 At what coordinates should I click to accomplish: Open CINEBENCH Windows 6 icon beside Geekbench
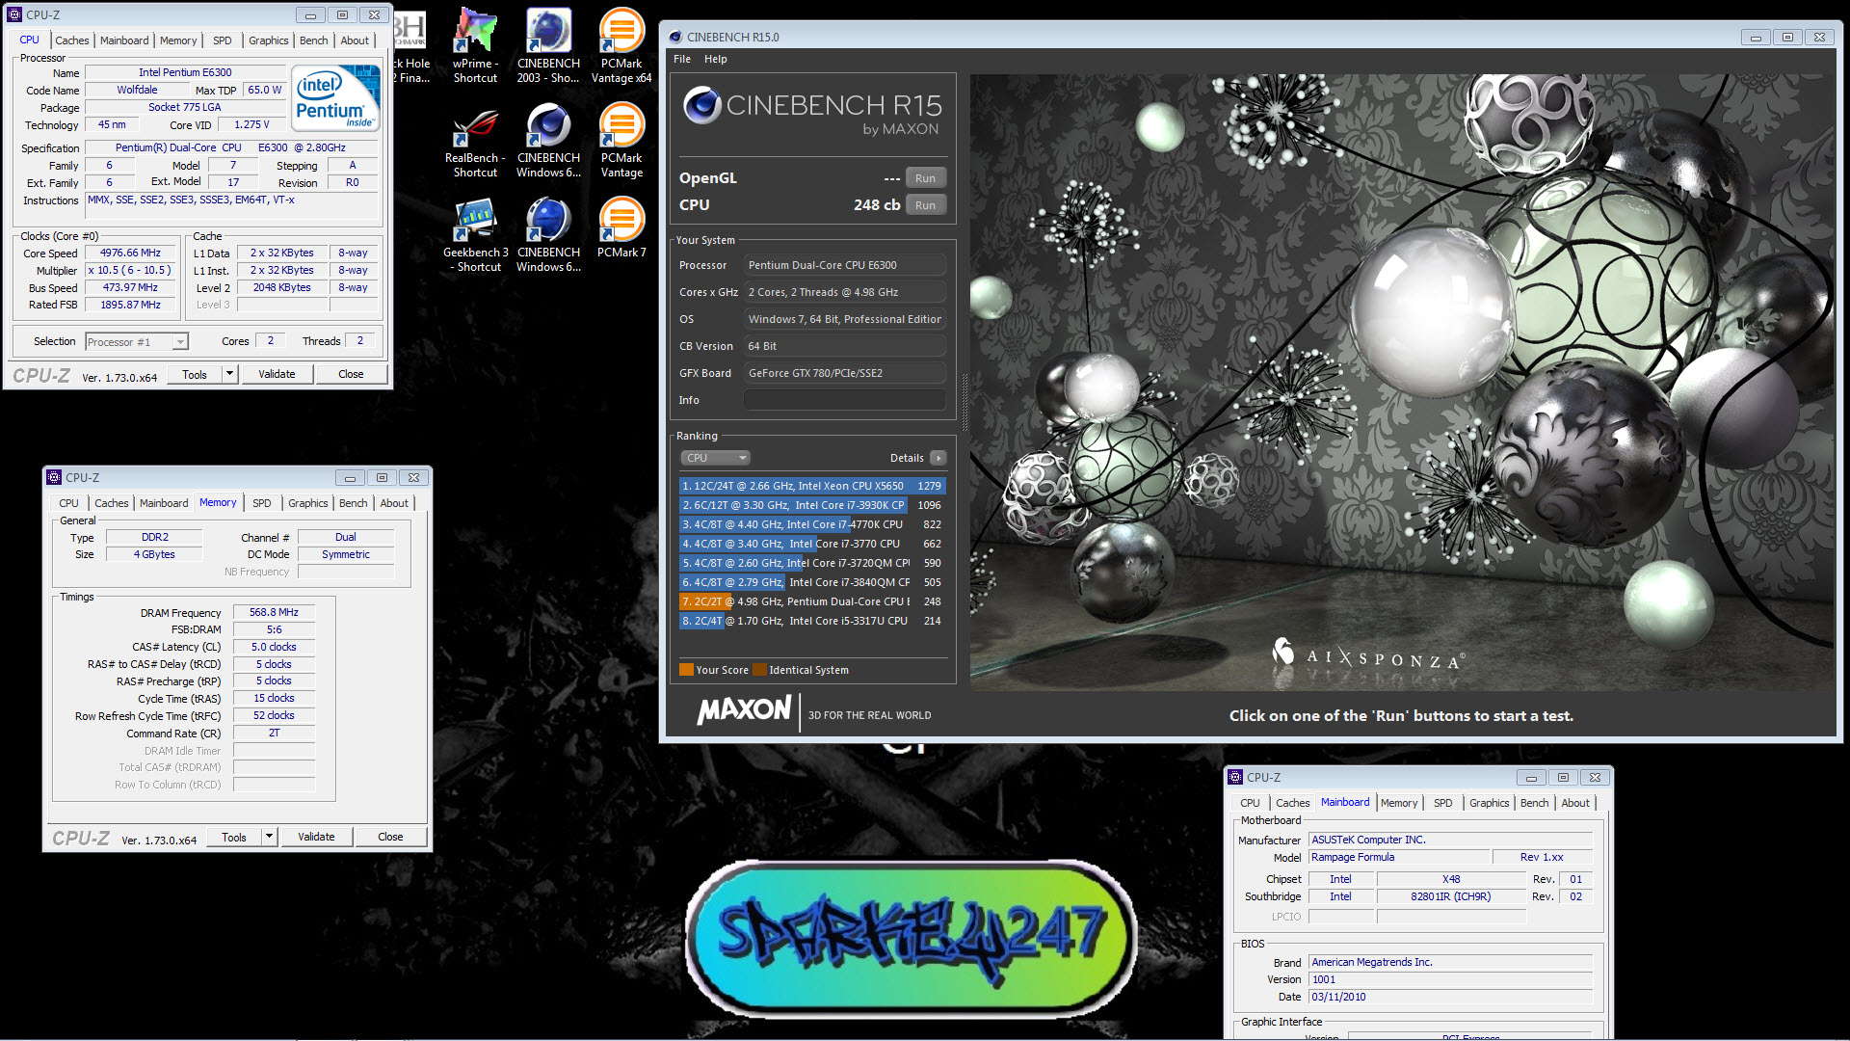click(x=548, y=236)
